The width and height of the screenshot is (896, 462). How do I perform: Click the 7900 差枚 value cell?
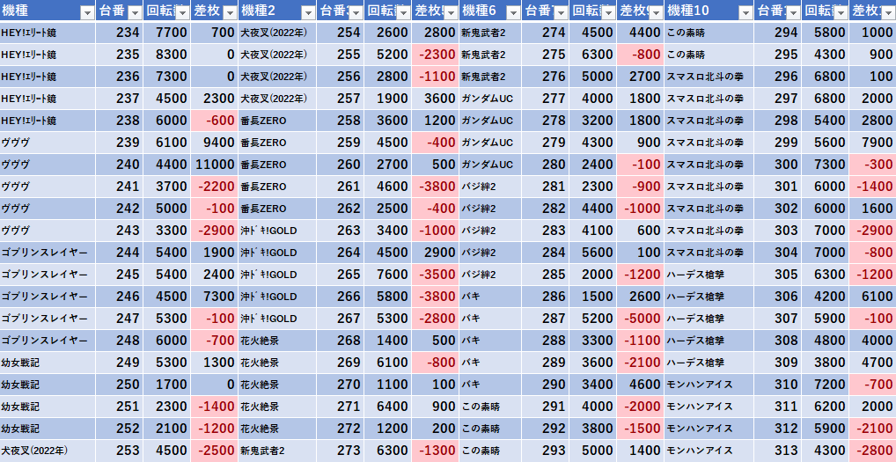coord(872,143)
